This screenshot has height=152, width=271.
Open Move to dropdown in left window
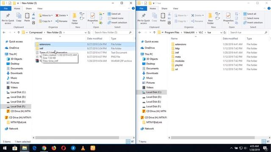click(46, 15)
